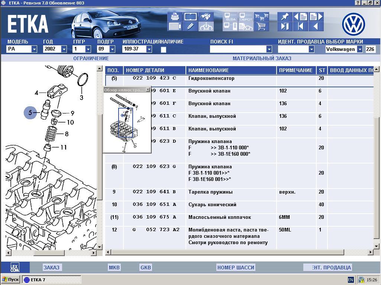Switch to the ЗАКАЗ tab
Image resolution: width=381 pixels, height=285 pixels.
[52, 268]
